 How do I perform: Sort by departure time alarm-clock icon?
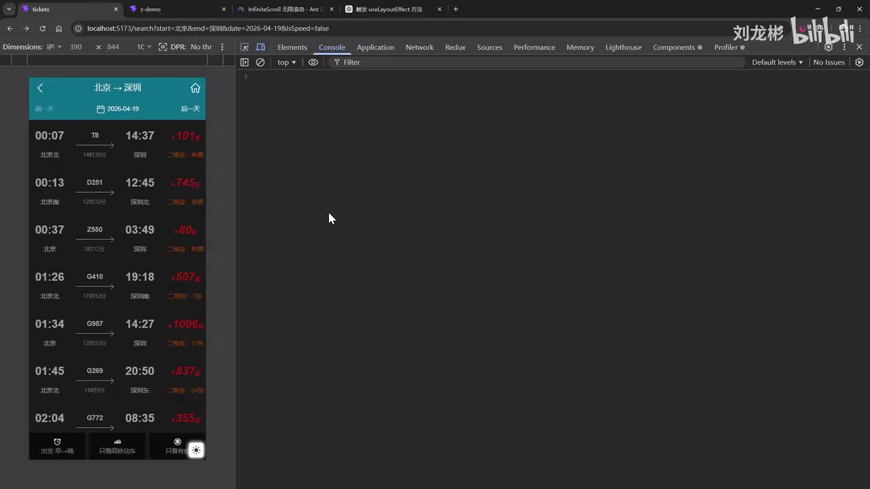(x=57, y=442)
